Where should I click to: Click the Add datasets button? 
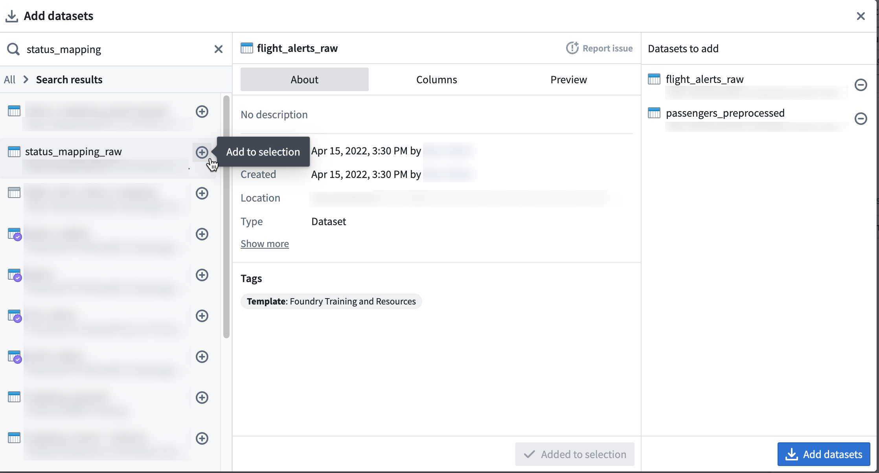coord(824,454)
